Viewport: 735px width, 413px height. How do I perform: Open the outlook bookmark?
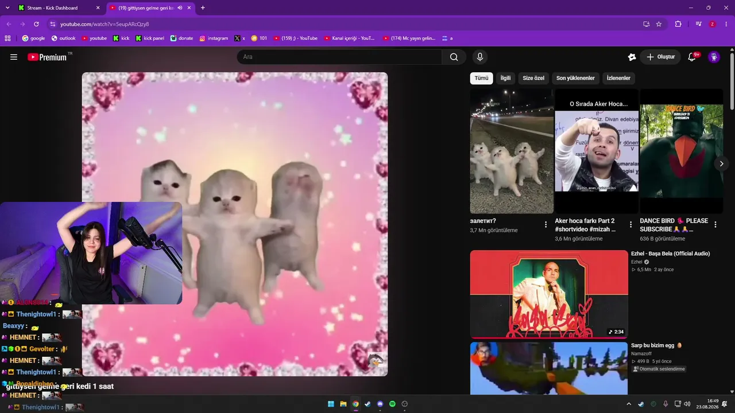pos(63,38)
